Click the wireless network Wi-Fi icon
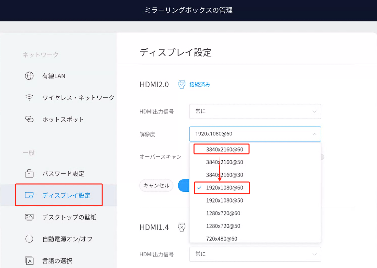377x268 pixels. (29, 97)
